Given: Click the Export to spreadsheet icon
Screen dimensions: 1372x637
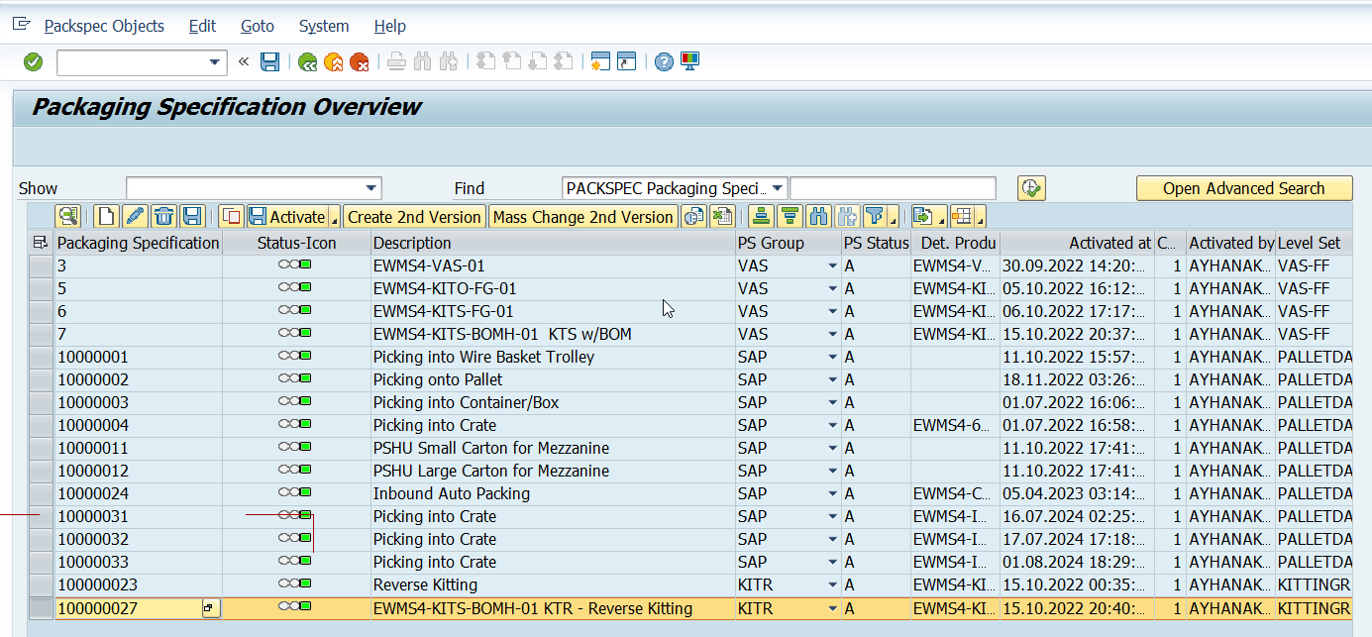Looking at the screenshot, I should click(x=723, y=217).
